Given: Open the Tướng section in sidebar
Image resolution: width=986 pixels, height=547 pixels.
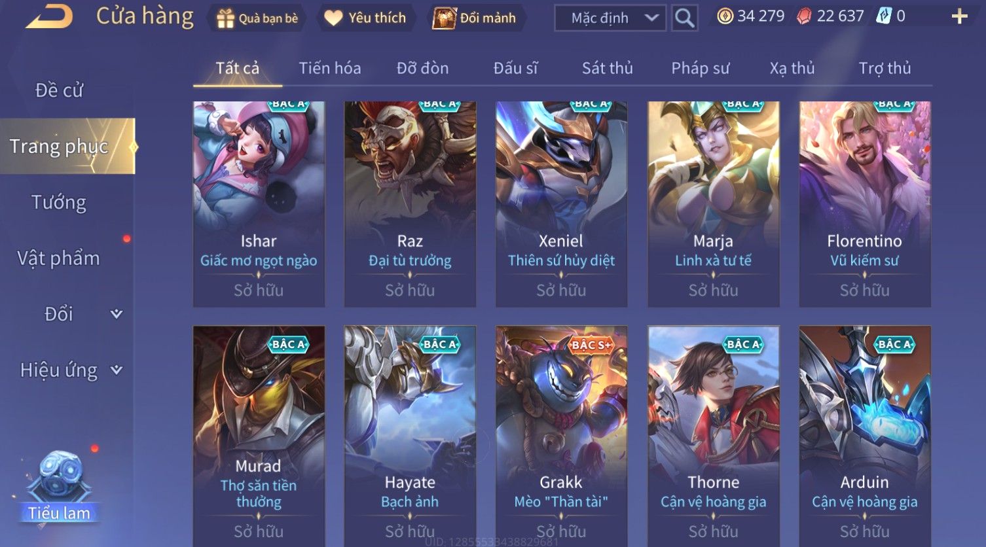Looking at the screenshot, I should tap(59, 202).
